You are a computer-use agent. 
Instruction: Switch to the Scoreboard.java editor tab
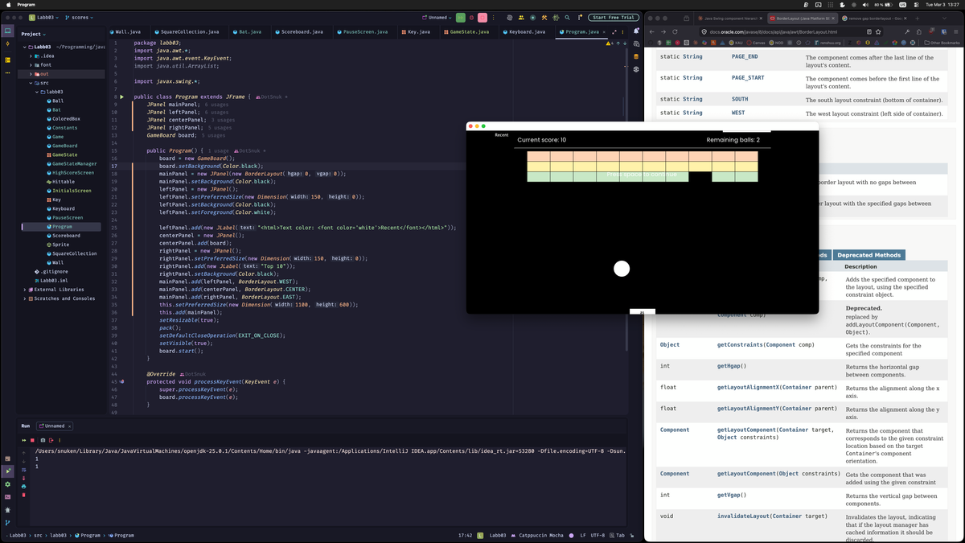point(302,31)
